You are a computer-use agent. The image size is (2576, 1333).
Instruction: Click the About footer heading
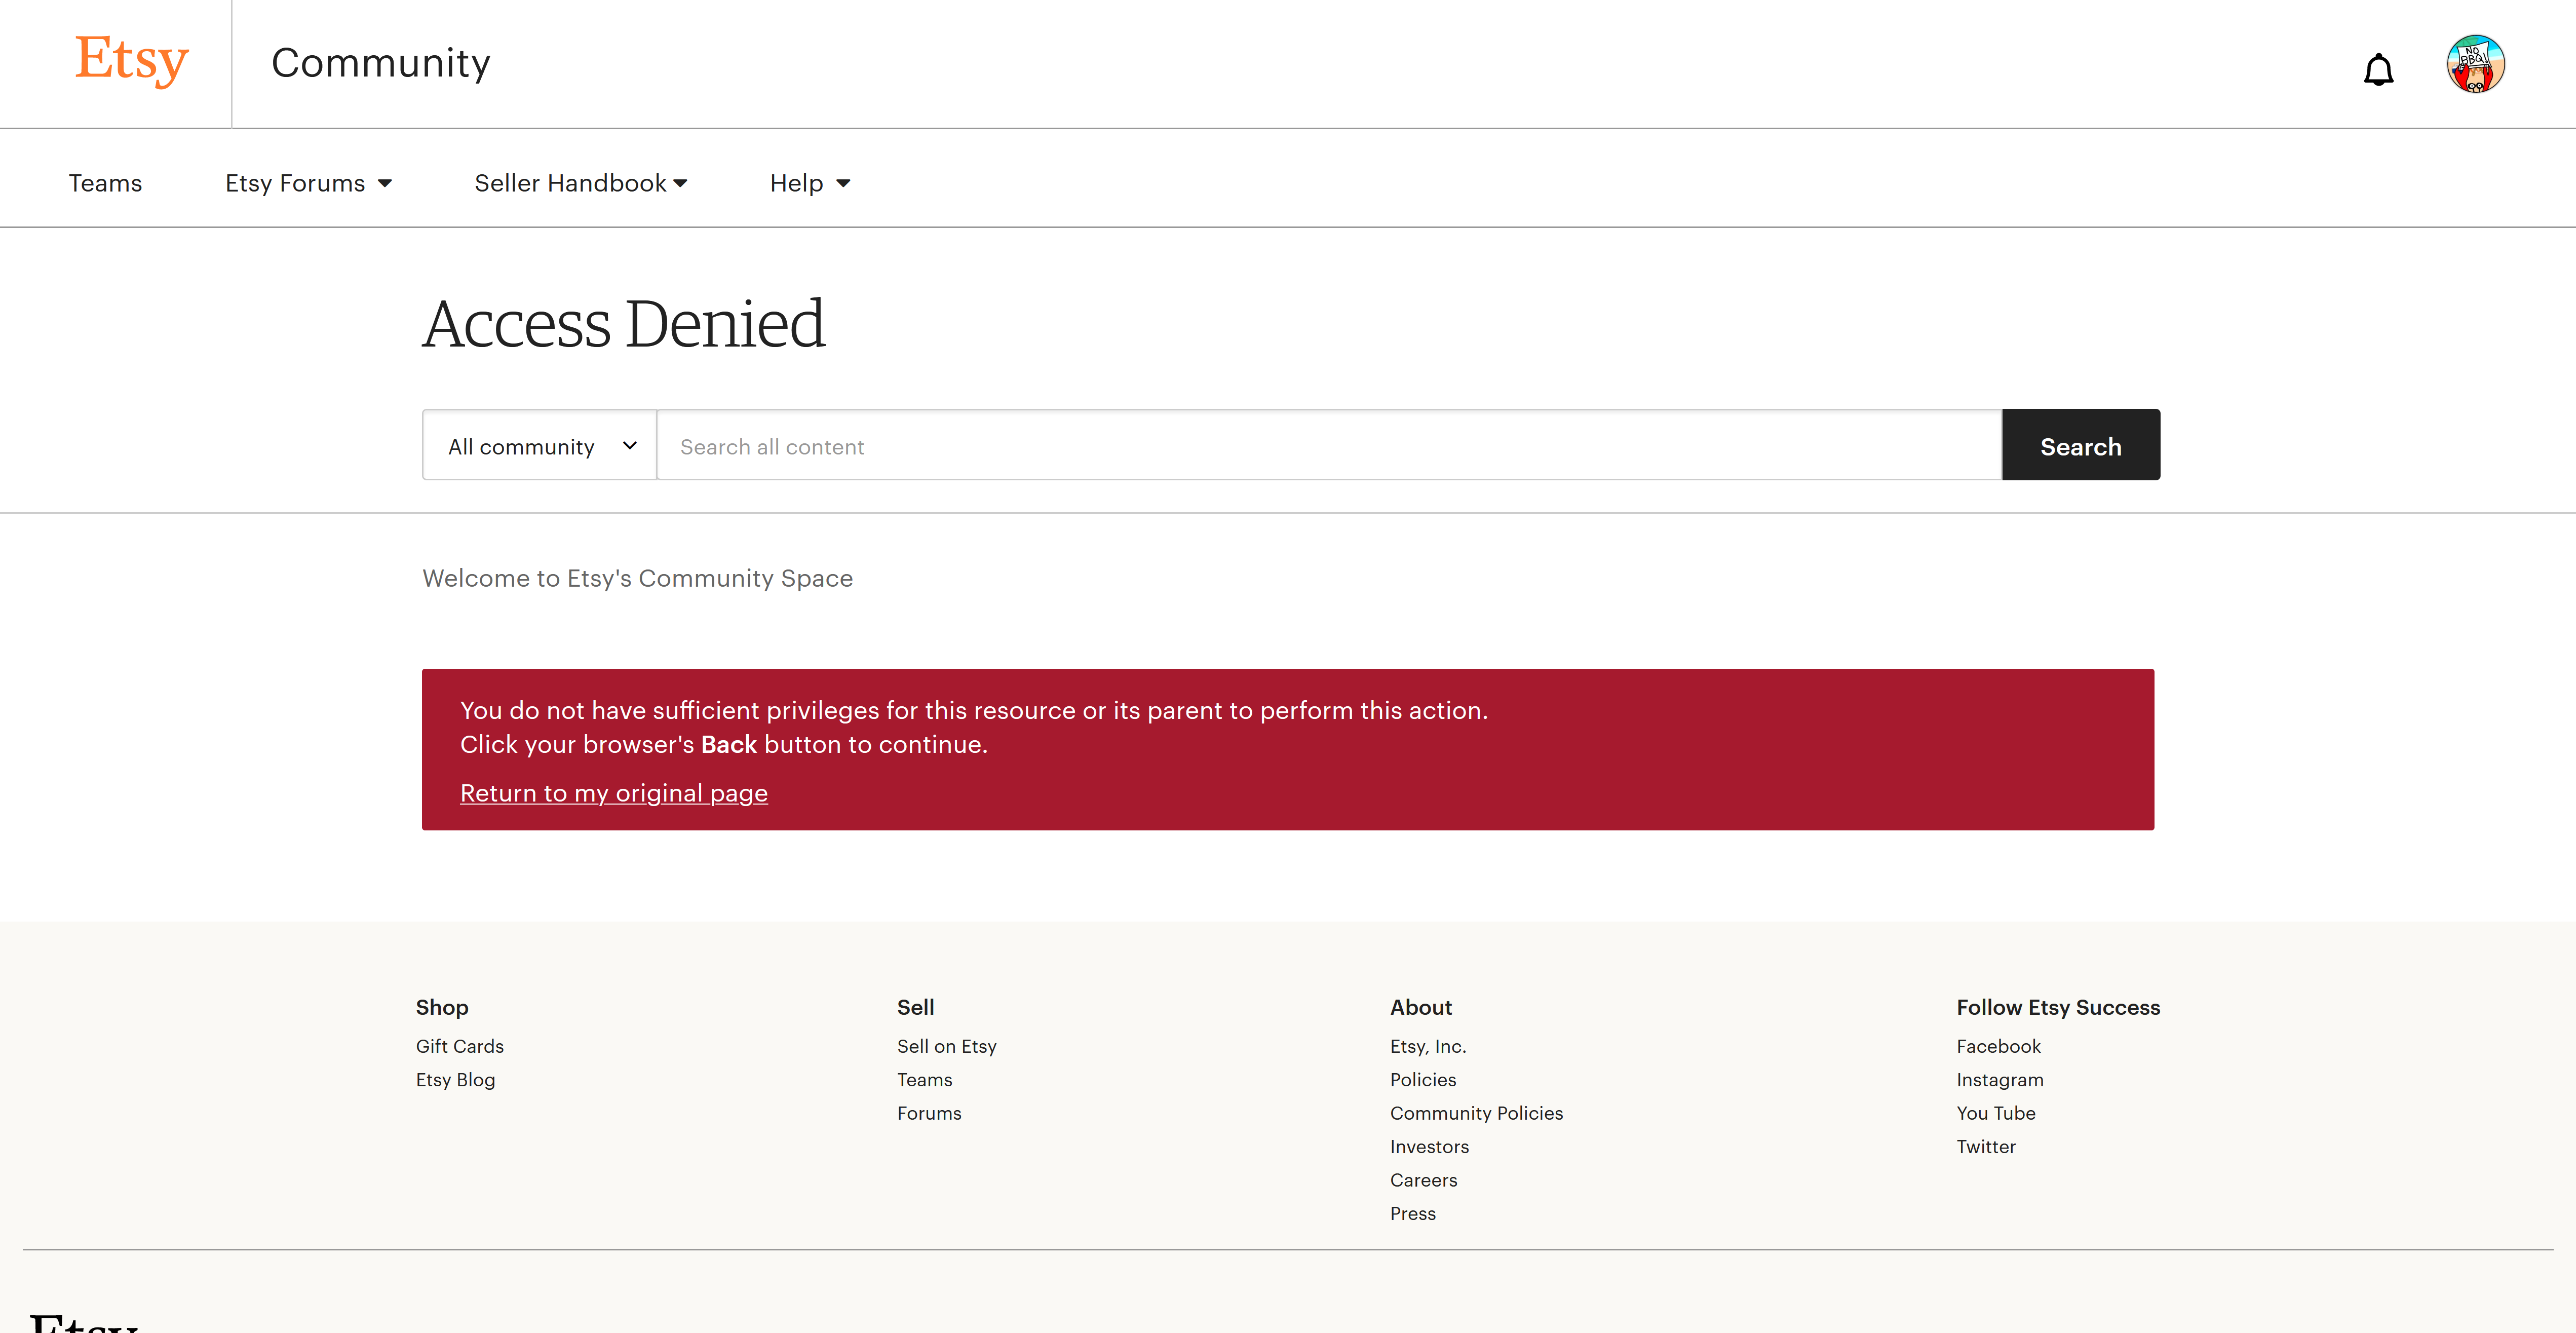1420,1007
